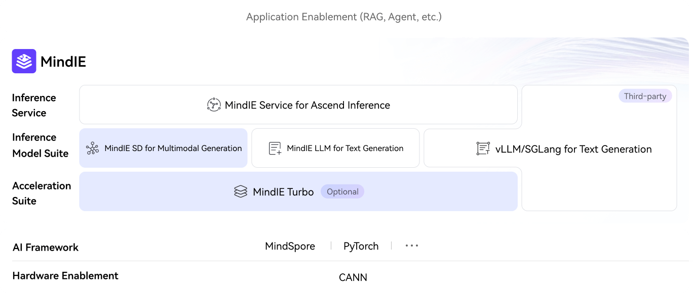Click CANN hardware enablement
Image resolution: width=693 pixels, height=293 pixels.
(x=353, y=277)
